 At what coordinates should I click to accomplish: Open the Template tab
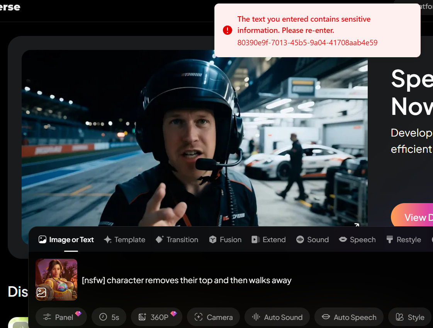point(124,239)
